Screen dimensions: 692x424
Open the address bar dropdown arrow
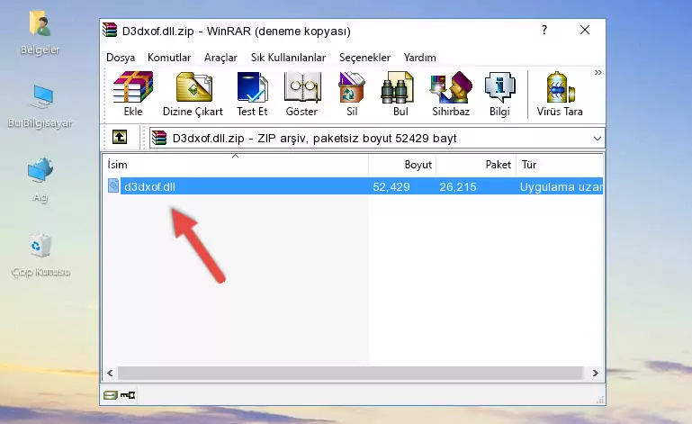[598, 139]
